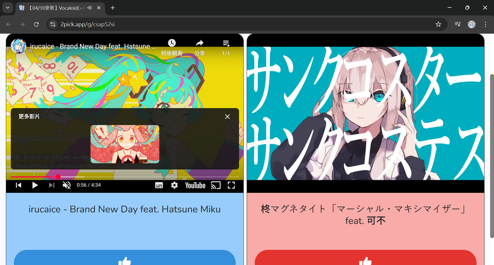Viewport: 494px width, 265px height.
Task: Add video to Watch Later (稍後觀看)
Action: 172,48
